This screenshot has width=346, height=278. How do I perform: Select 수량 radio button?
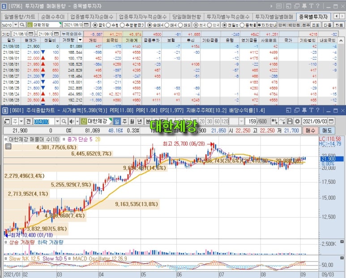pos(108,25)
